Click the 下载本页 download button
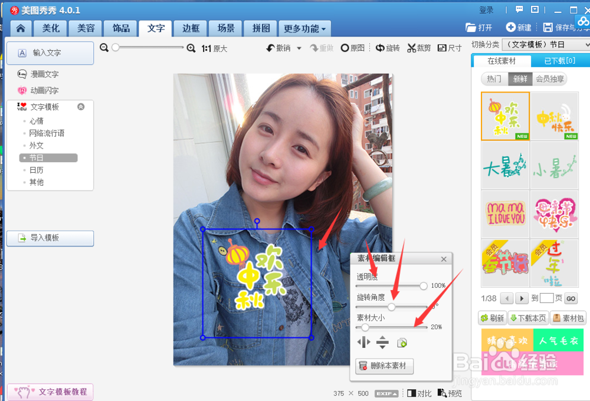Viewport: 590px width, 401px height. click(x=528, y=318)
